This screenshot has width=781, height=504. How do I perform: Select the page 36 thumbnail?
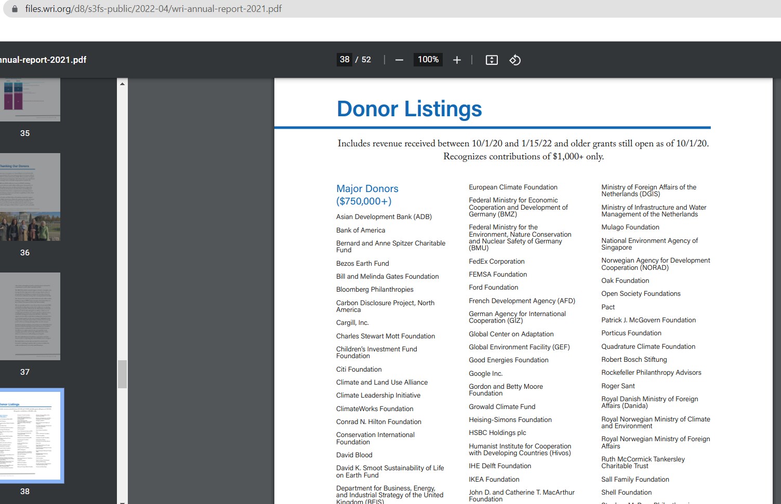(30, 197)
